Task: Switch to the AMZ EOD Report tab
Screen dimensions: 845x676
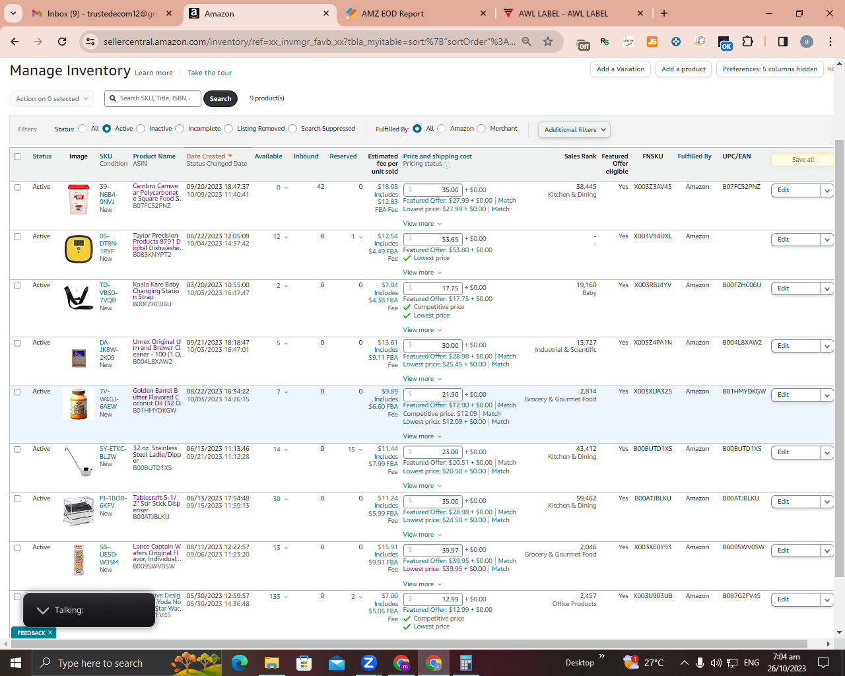Action: coord(416,13)
